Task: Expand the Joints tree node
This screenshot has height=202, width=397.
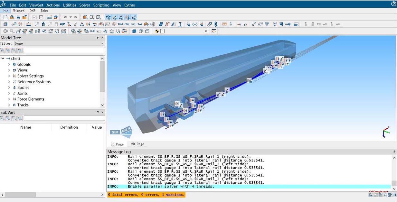Action: 9,93
